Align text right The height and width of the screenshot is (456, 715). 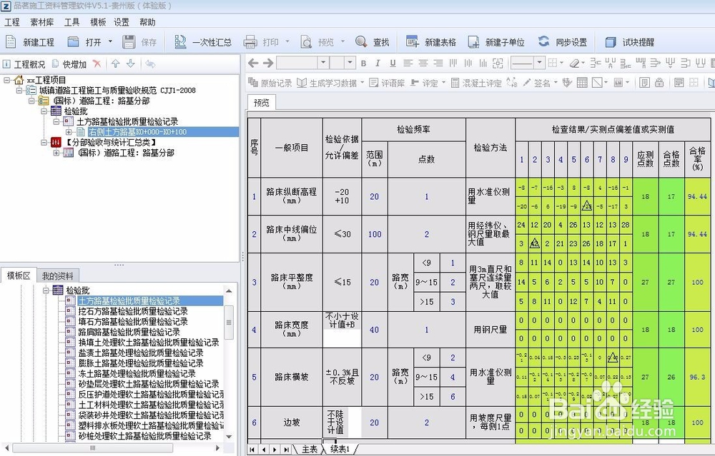(x=438, y=64)
